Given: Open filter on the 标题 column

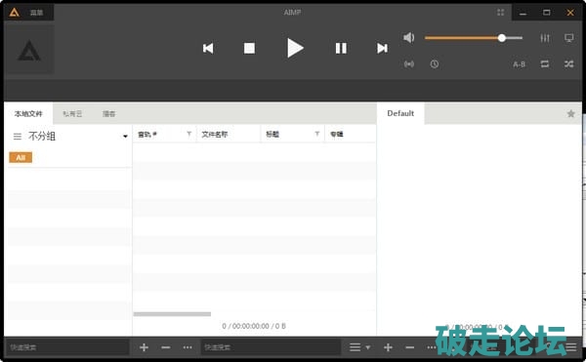Looking at the screenshot, I should coord(316,134).
